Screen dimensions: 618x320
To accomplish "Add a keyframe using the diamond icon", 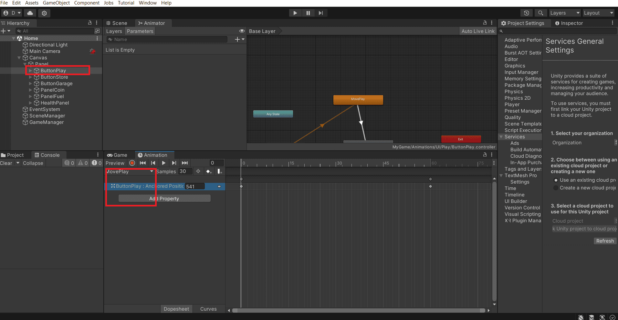I will (209, 171).
